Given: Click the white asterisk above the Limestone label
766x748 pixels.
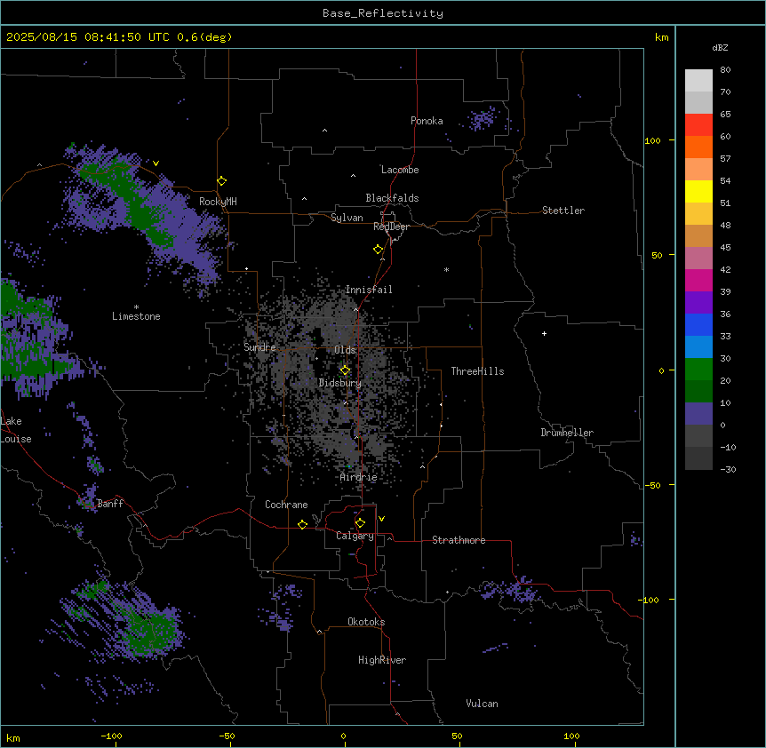Looking at the screenshot, I should pyautogui.click(x=136, y=307).
